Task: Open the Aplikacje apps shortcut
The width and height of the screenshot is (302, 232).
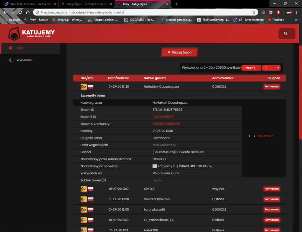Action: click(x=12, y=20)
